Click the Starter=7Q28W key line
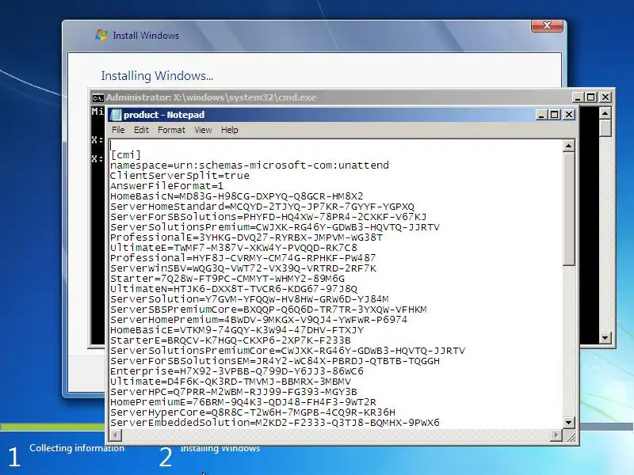The image size is (634, 475). click(x=227, y=279)
